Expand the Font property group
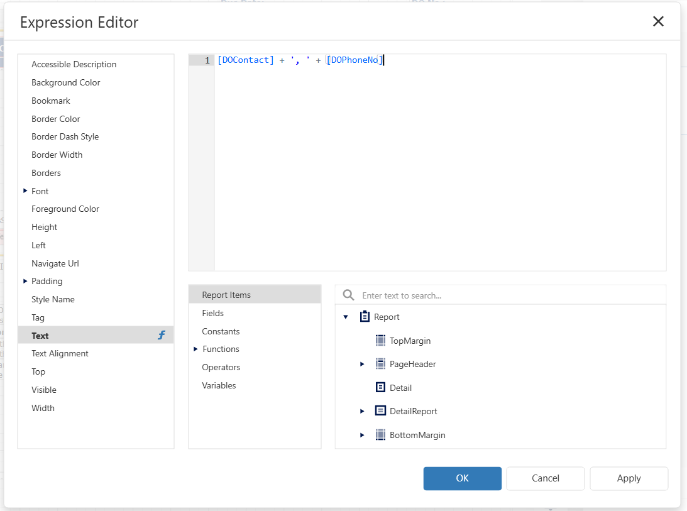Screen dimensions: 687x511 click(25, 190)
